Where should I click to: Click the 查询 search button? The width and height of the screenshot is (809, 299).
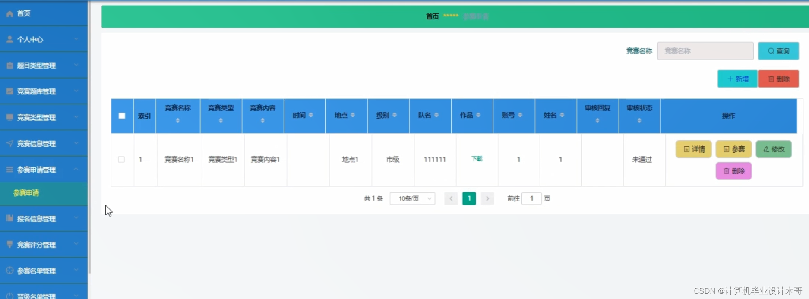[778, 51]
